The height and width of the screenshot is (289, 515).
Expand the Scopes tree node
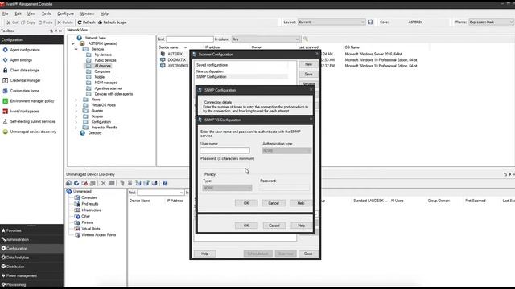pos(76,116)
